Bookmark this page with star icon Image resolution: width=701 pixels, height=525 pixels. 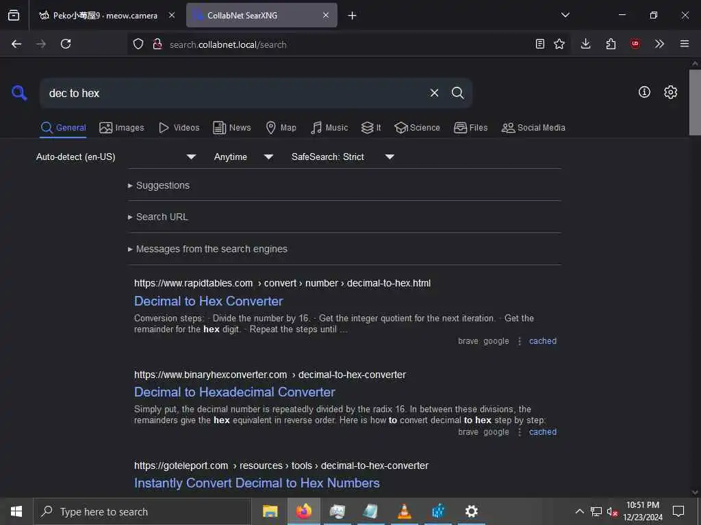click(x=559, y=44)
